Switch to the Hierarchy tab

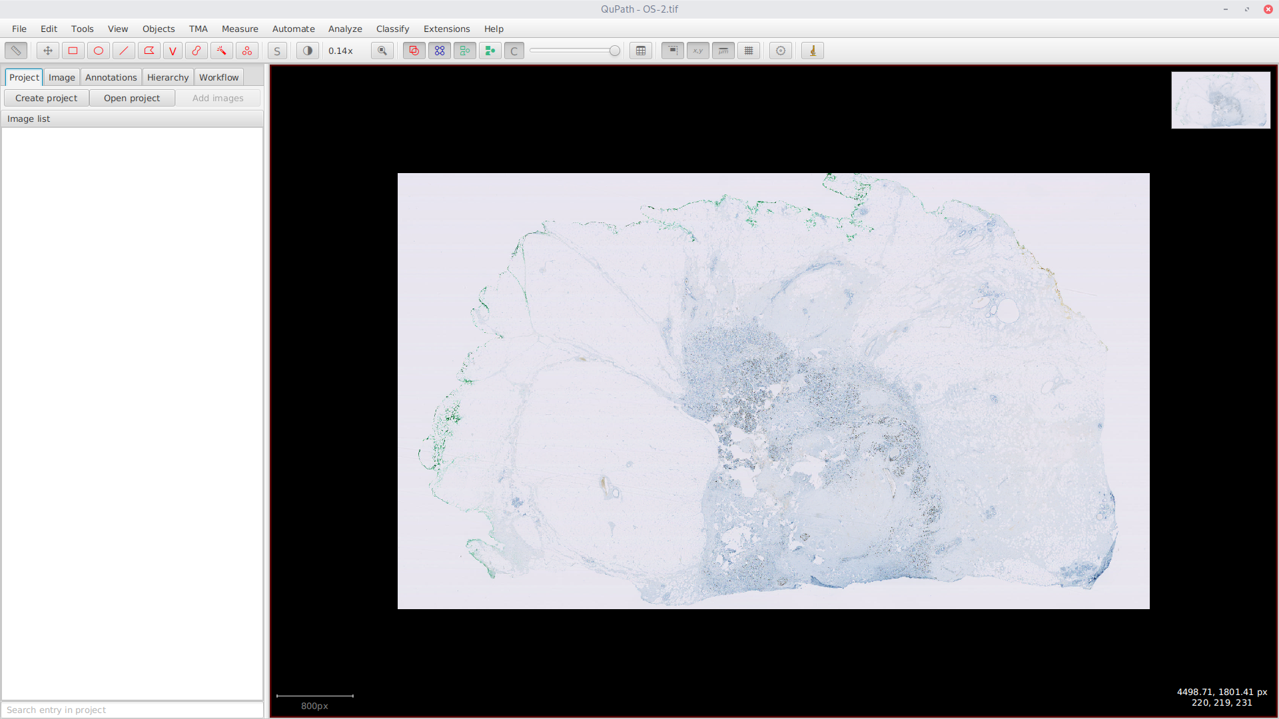[168, 77]
